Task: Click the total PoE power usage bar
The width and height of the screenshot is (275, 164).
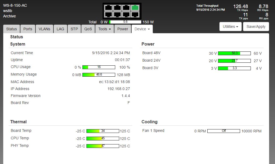Action: (x=125, y=22)
